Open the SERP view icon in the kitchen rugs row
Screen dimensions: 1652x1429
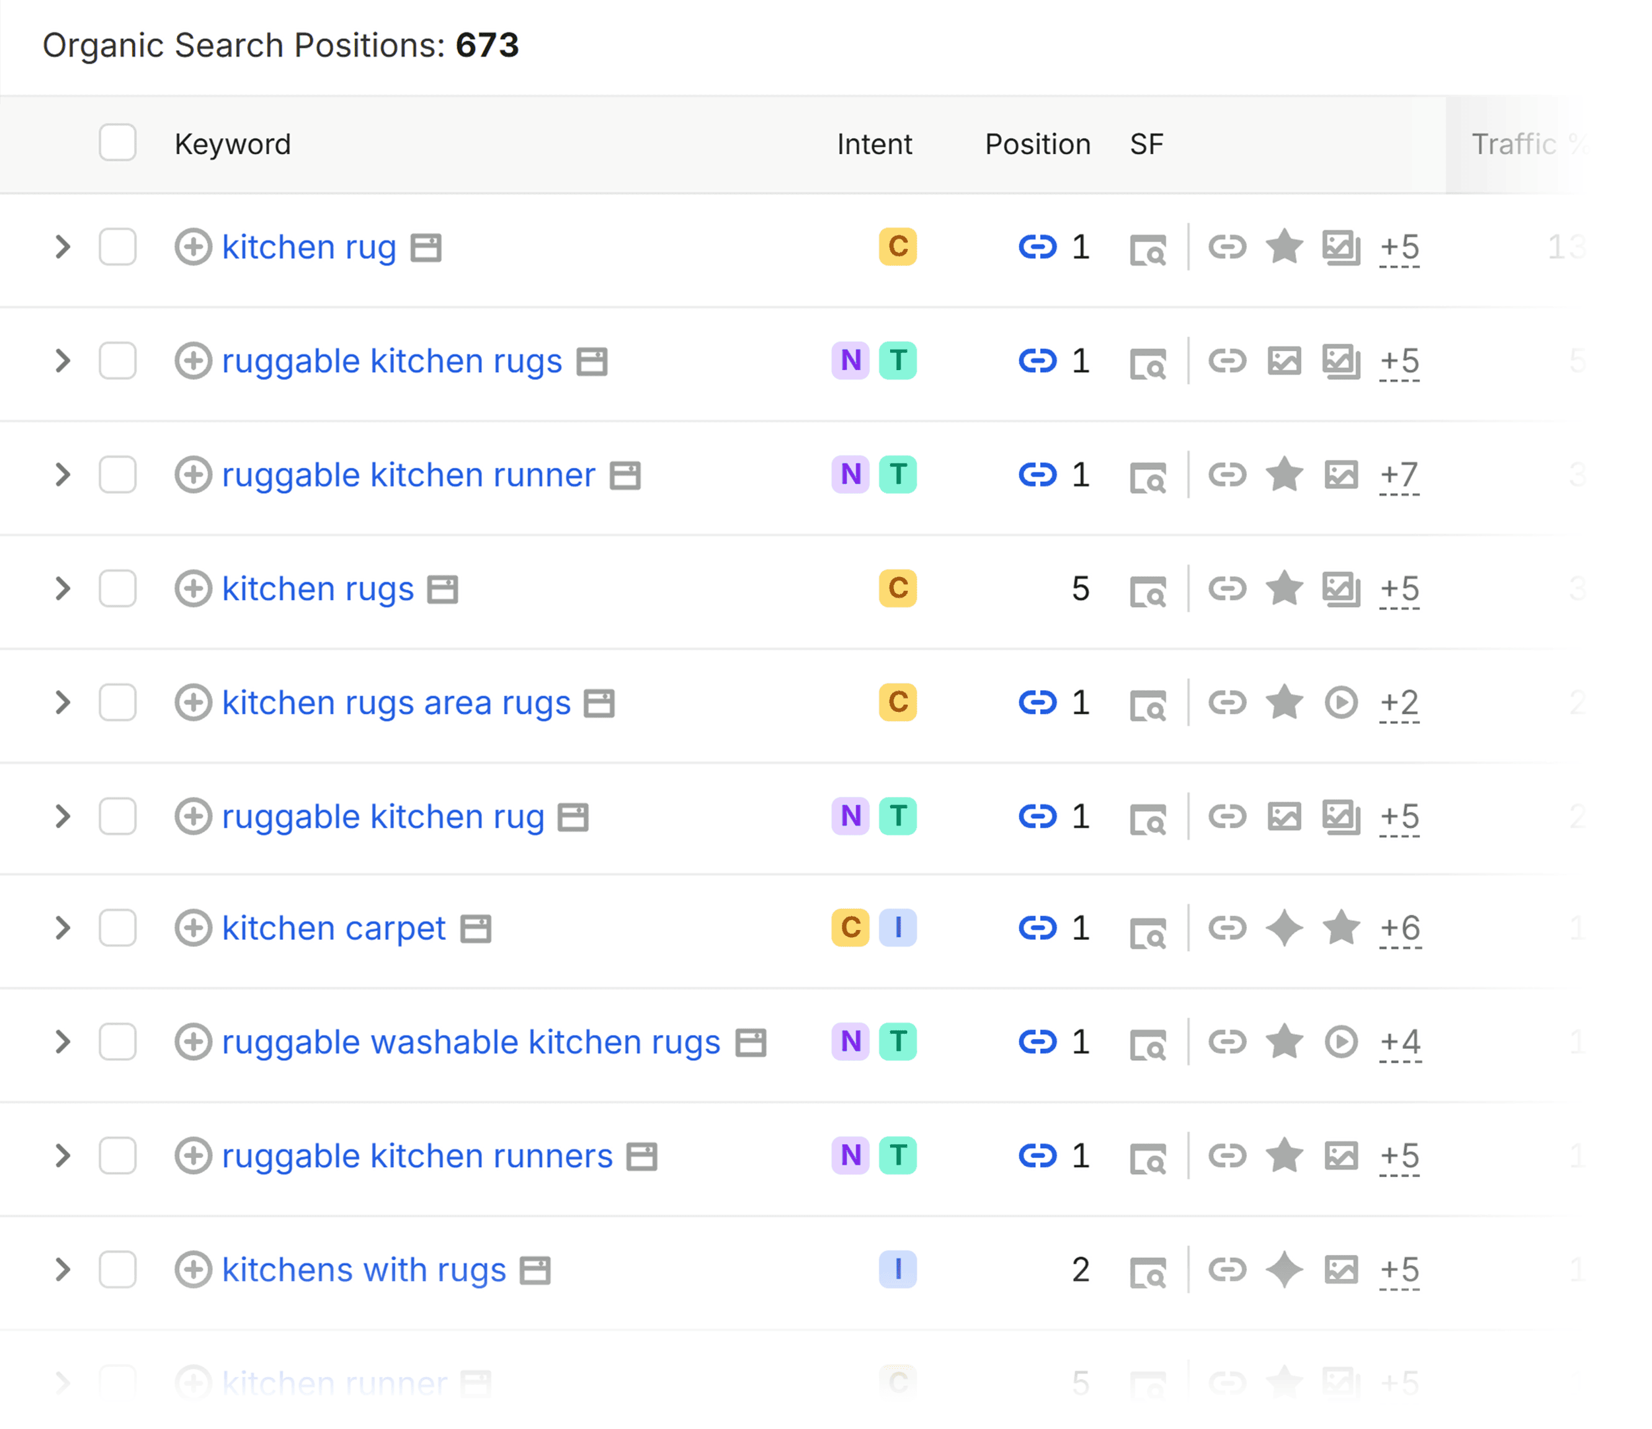[x=1148, y=591]
